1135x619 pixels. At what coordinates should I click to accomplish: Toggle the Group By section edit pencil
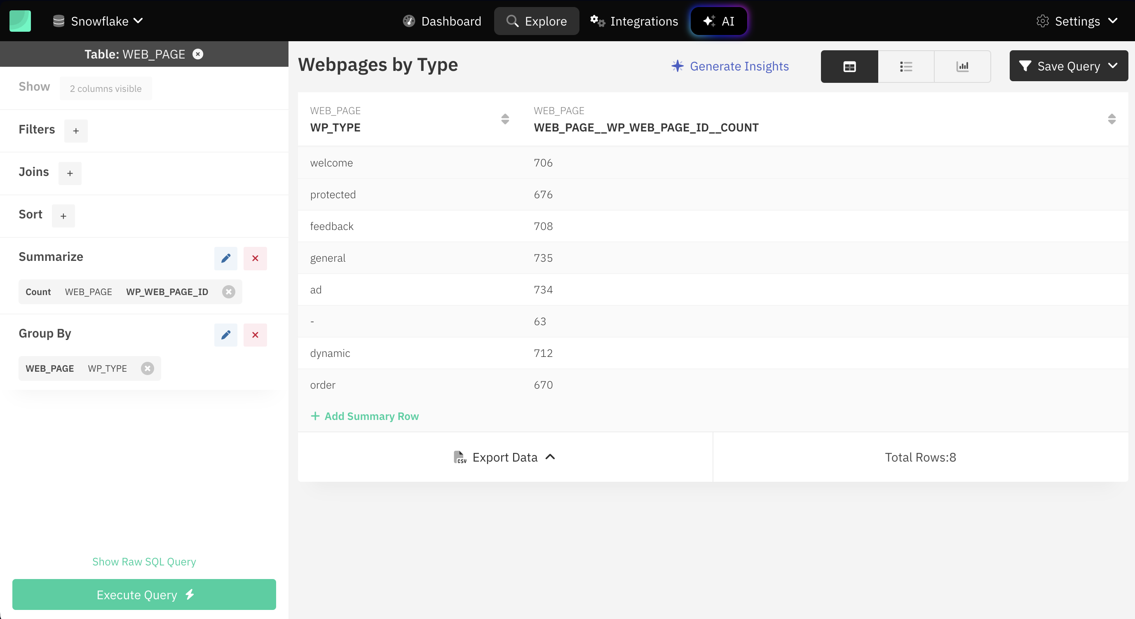(x=225, y=334)
